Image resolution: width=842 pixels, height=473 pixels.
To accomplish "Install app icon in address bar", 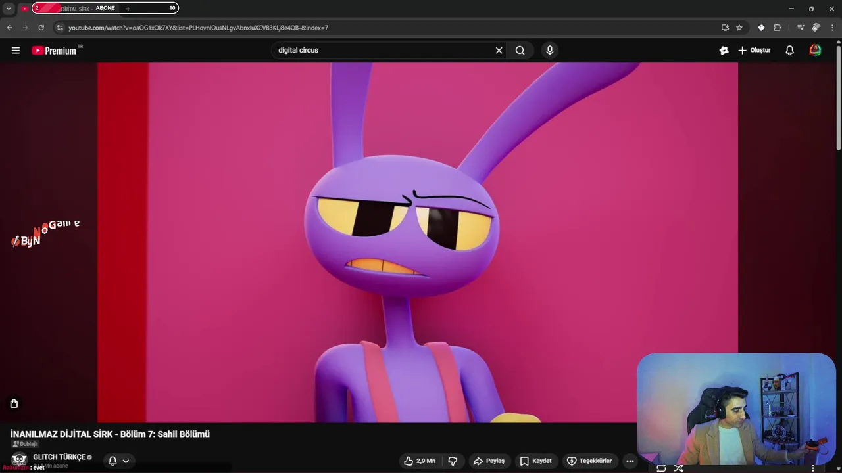I will coord(725,28).
